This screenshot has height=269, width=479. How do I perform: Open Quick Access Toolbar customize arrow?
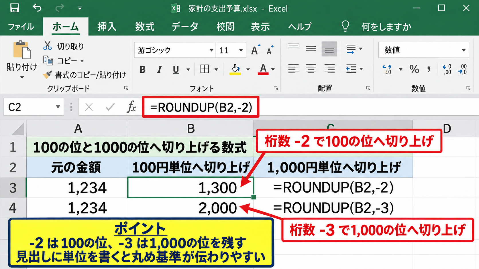[x=80, y=8]
